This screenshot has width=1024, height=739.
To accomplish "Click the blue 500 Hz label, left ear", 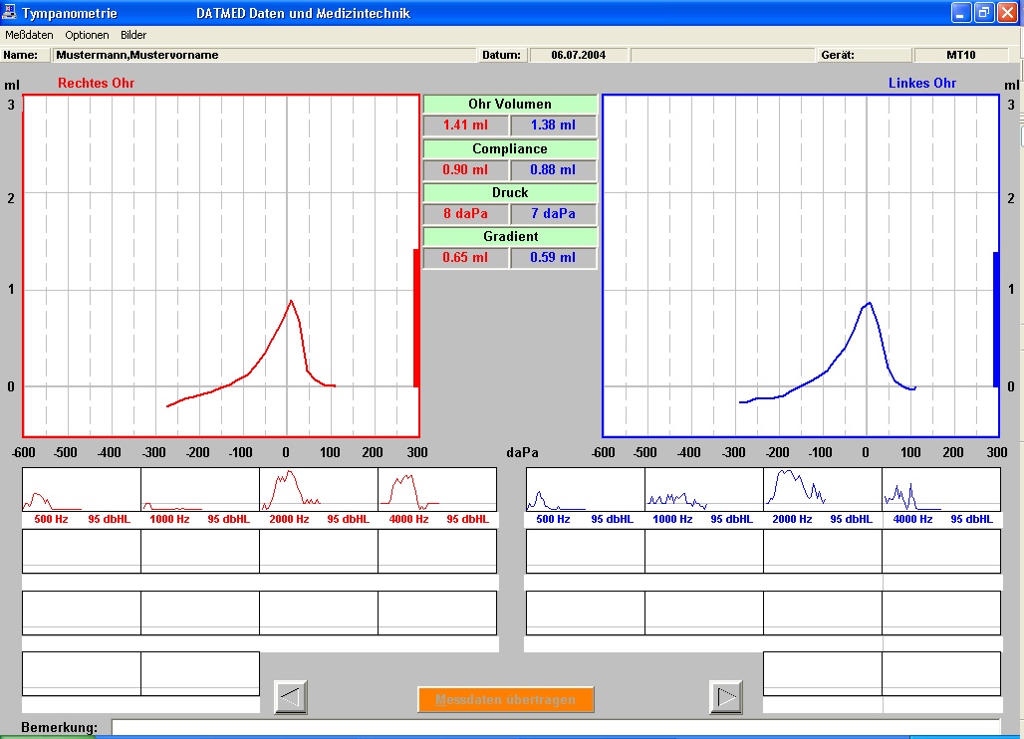I will [x=553, y=520].
